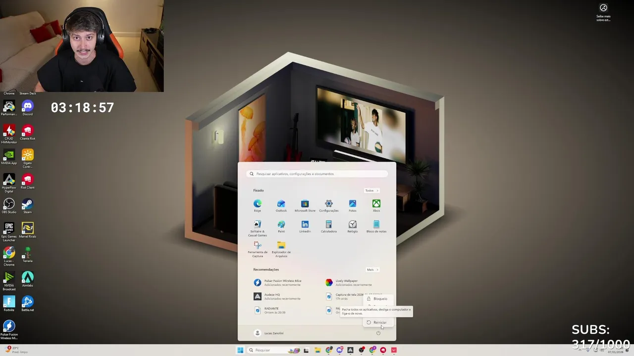Open Bloco de notas
Image resolution: width=634 pixels, height=356 pixels.
tap(376, 226)
